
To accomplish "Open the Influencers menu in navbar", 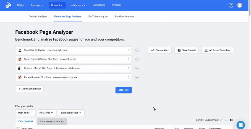I will coord(78,5).
